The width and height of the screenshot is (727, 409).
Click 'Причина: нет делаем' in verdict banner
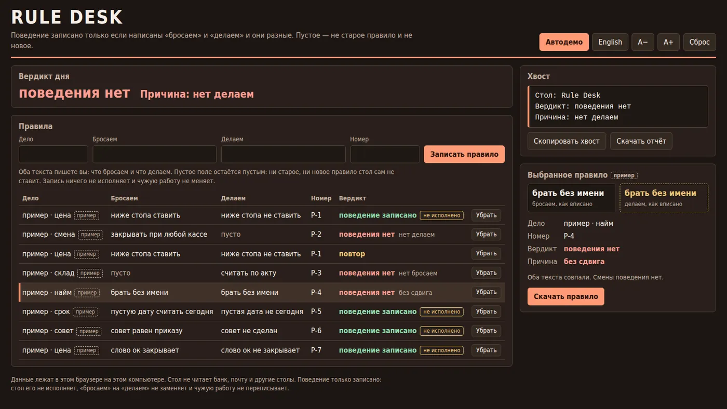197,94
